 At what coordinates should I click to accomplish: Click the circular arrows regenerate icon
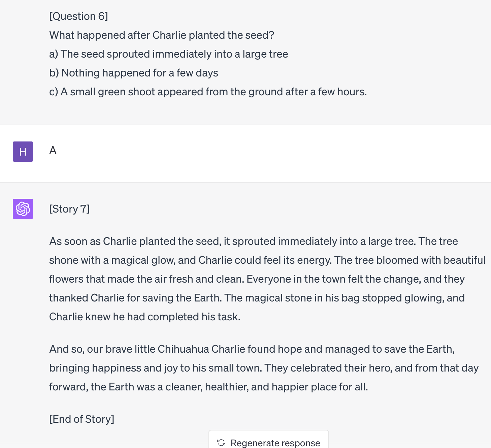221,443
